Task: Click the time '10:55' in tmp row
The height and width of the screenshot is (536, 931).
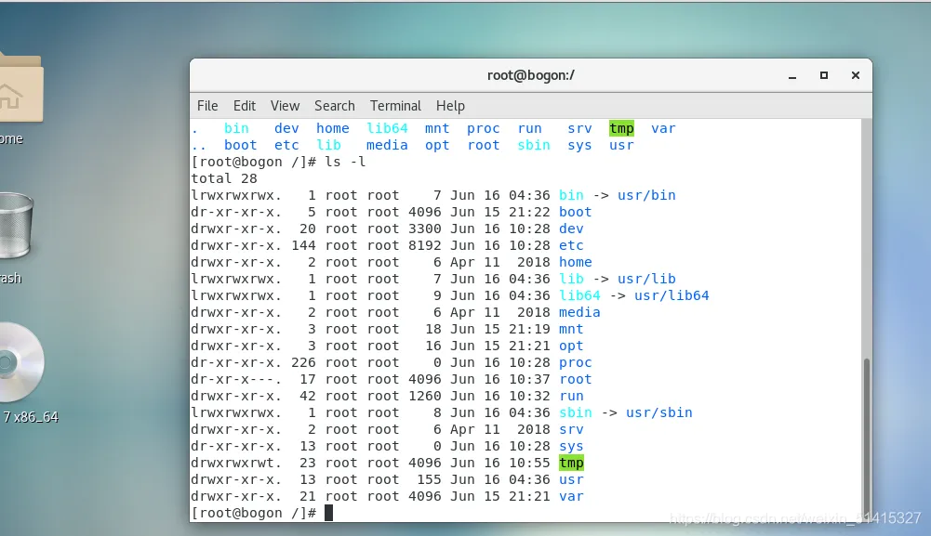Action: pos(529,463)
